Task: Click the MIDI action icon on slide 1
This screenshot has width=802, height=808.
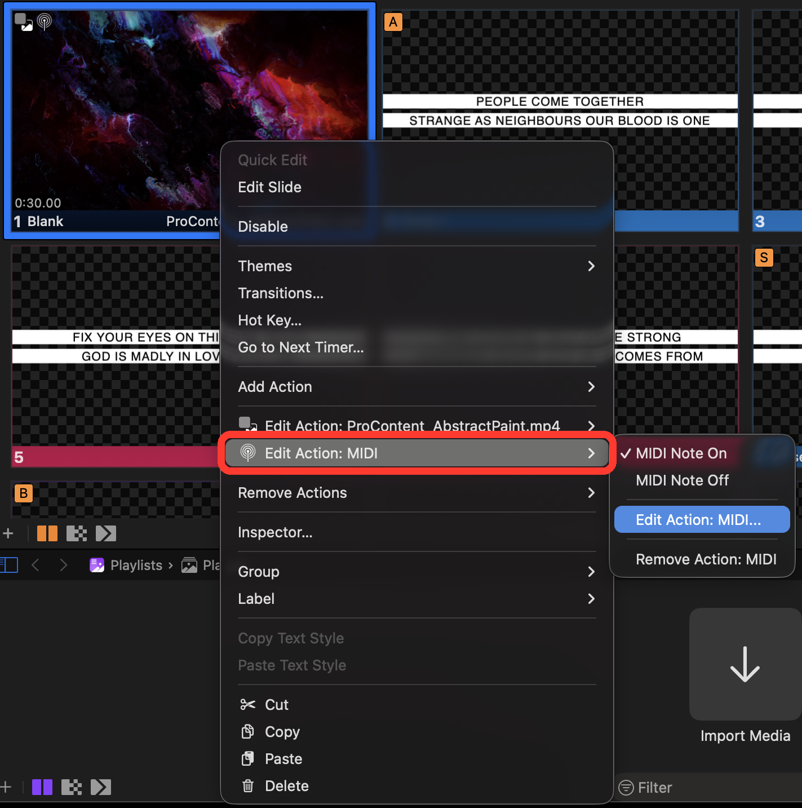Action: coord(45,22)
